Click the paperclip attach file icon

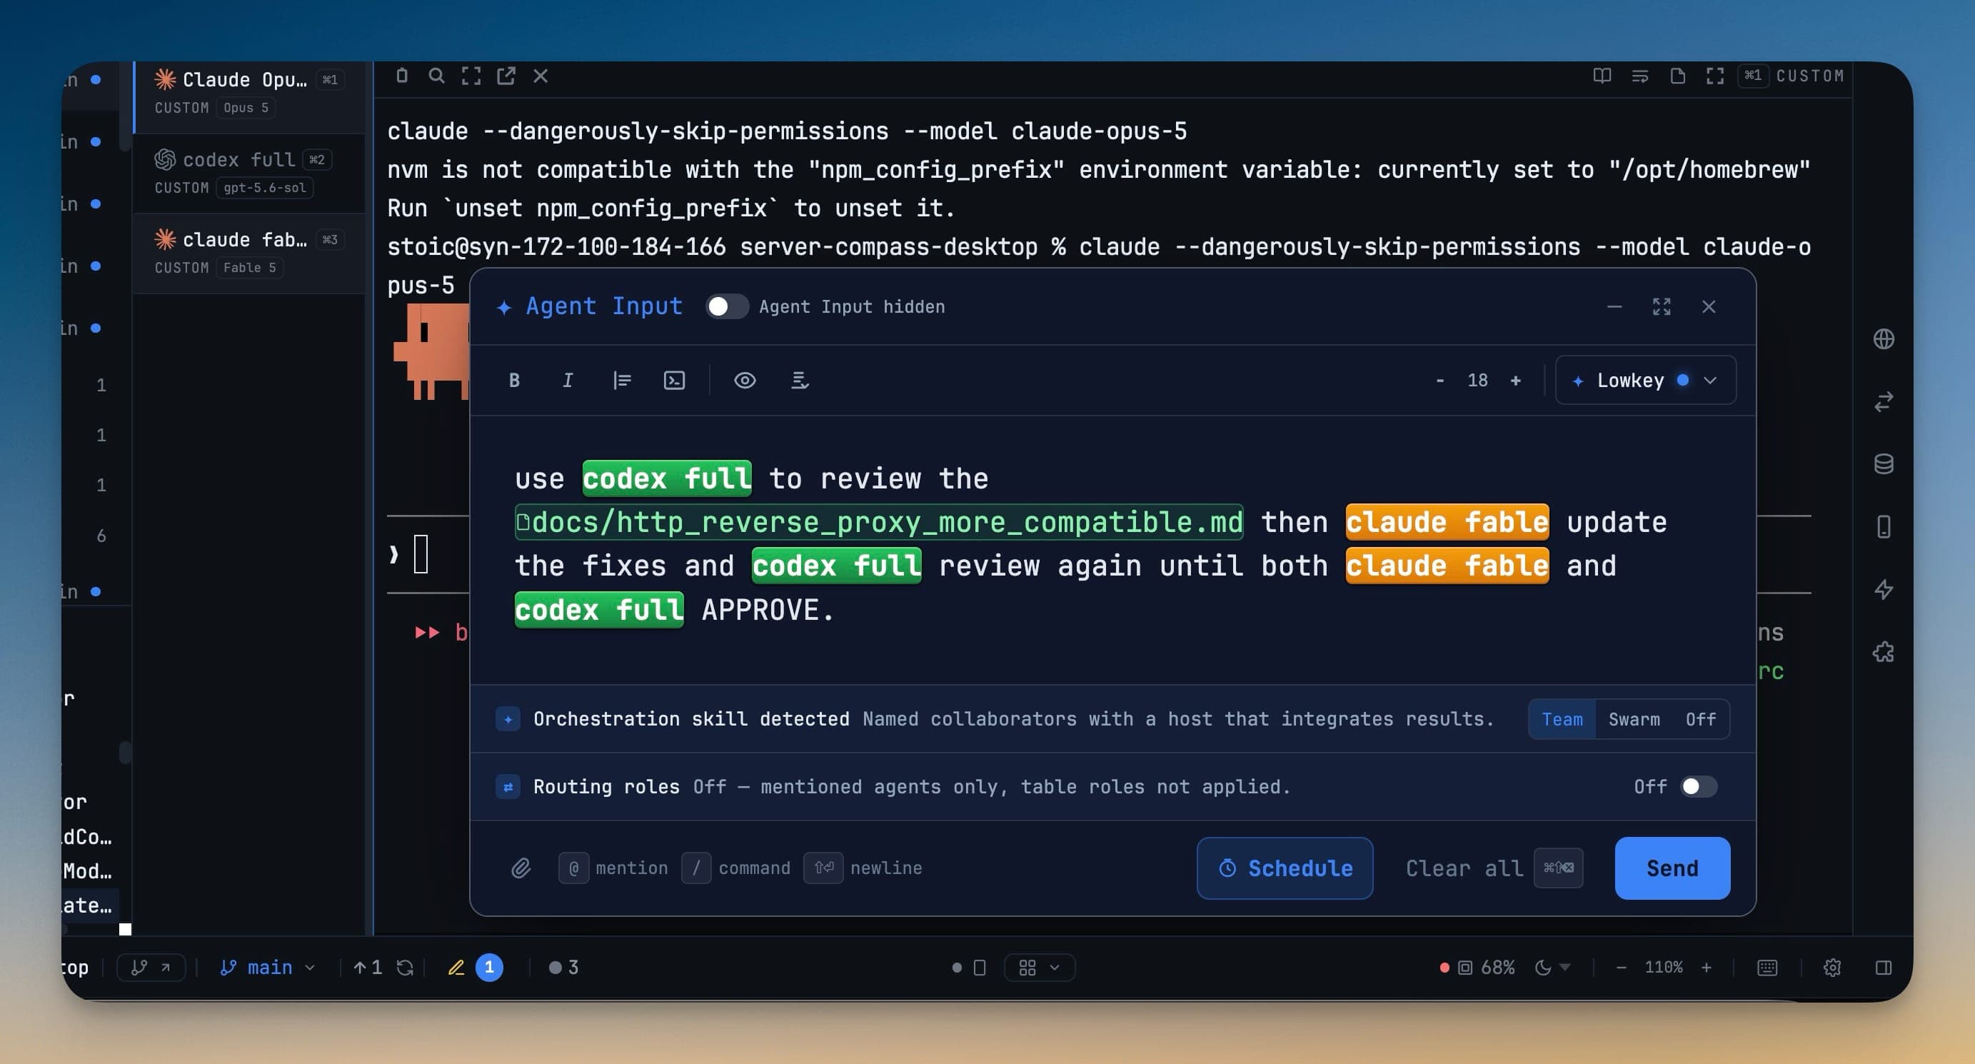point(521,868)
